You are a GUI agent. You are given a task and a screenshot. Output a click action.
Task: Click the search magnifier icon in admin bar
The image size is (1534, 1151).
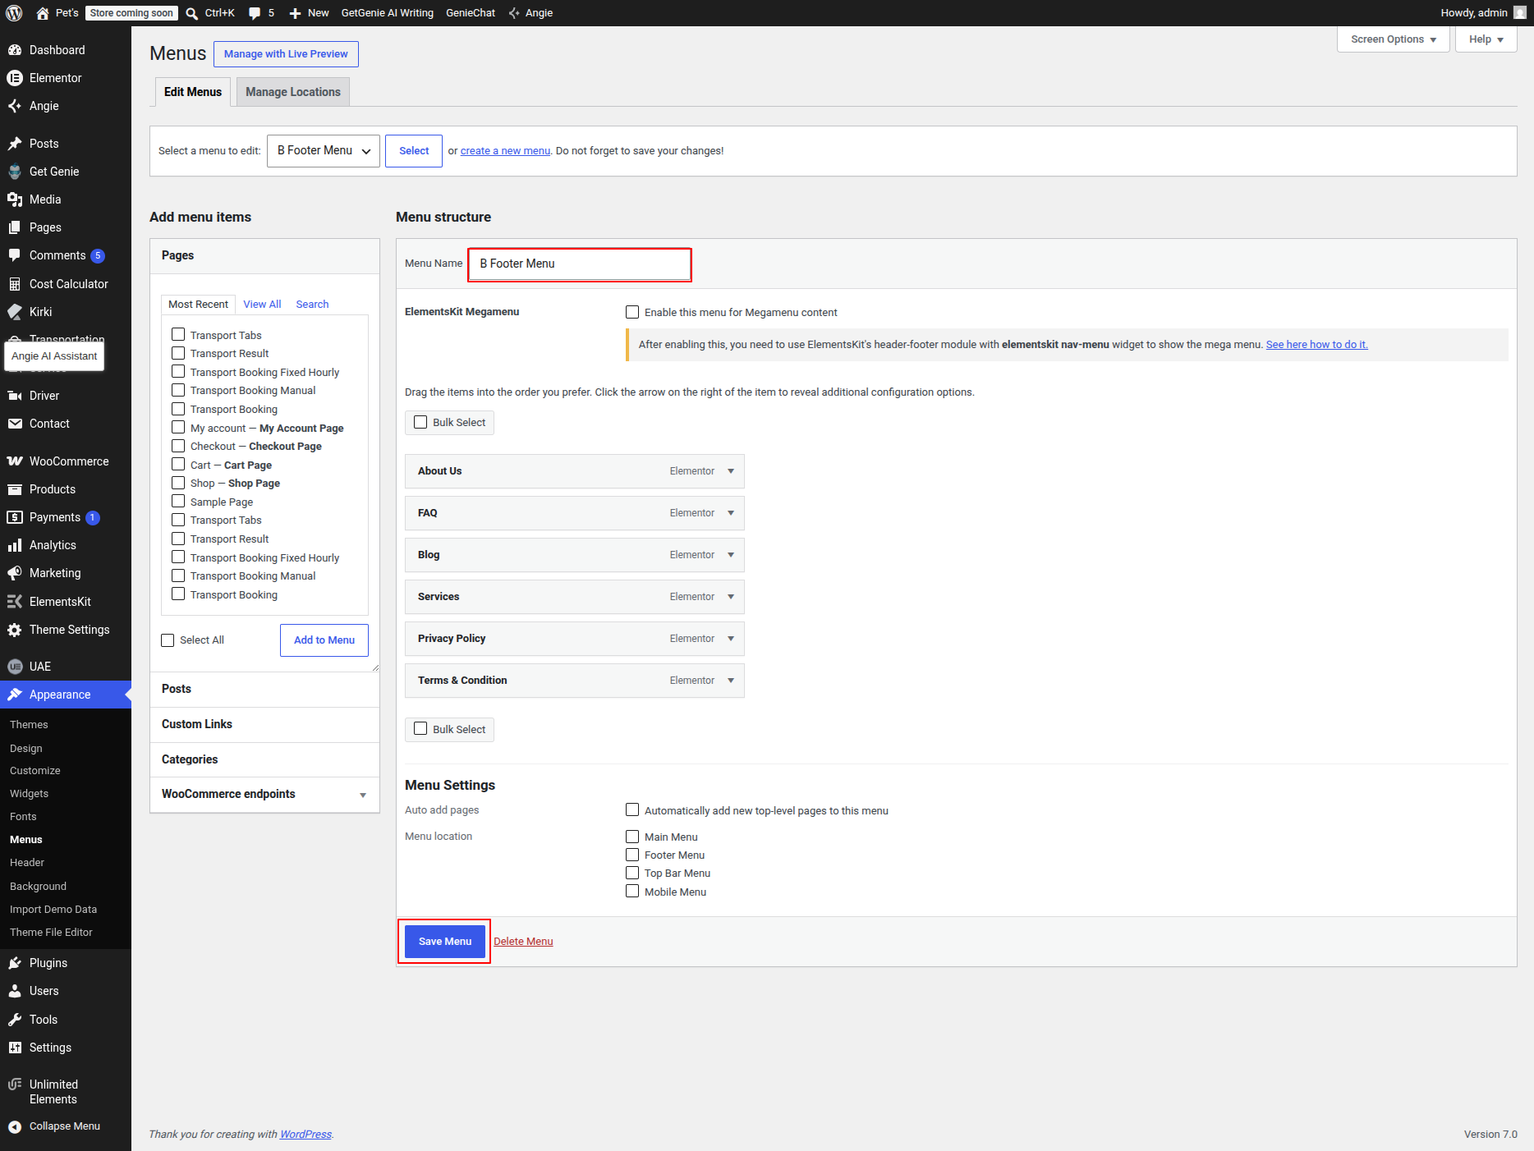click(x=191, y=13)
